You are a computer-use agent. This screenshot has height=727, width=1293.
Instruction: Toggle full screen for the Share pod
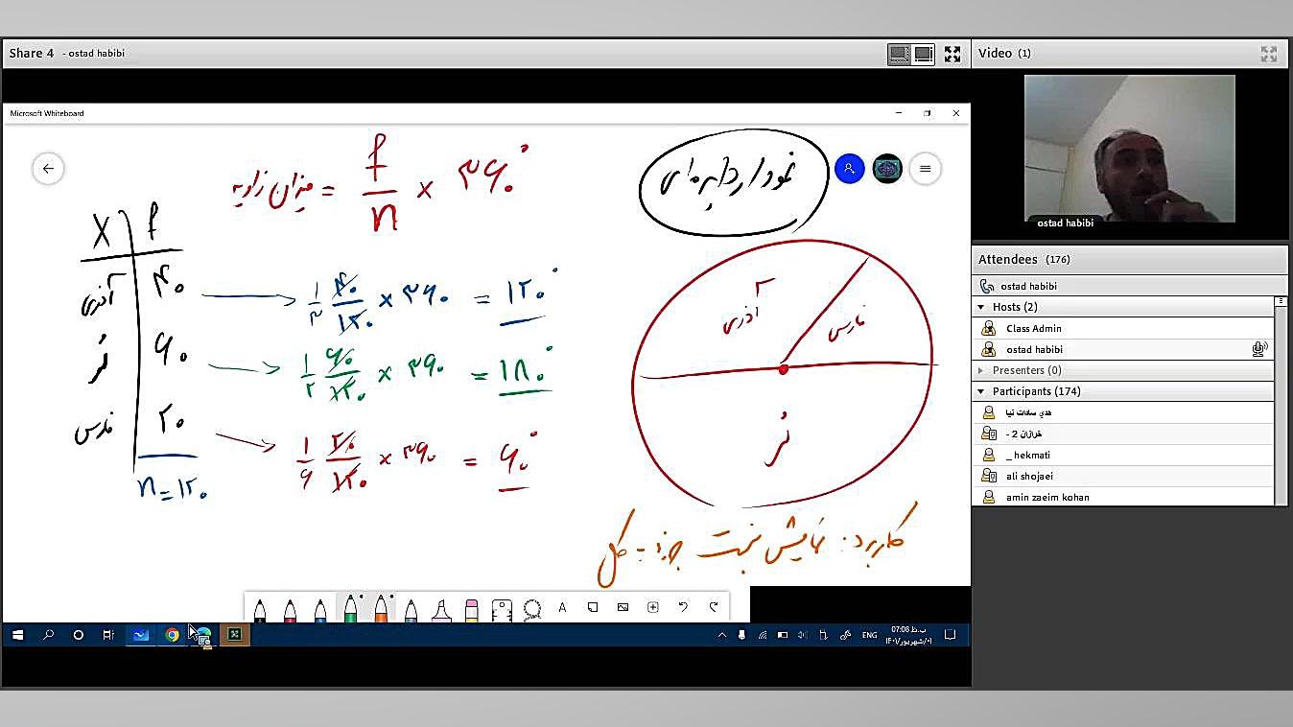pyautogui.click(x=952, y=54)
